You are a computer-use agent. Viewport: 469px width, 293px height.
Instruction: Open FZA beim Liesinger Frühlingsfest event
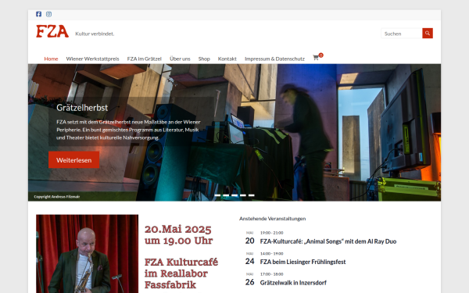click(x=303, y=262)
